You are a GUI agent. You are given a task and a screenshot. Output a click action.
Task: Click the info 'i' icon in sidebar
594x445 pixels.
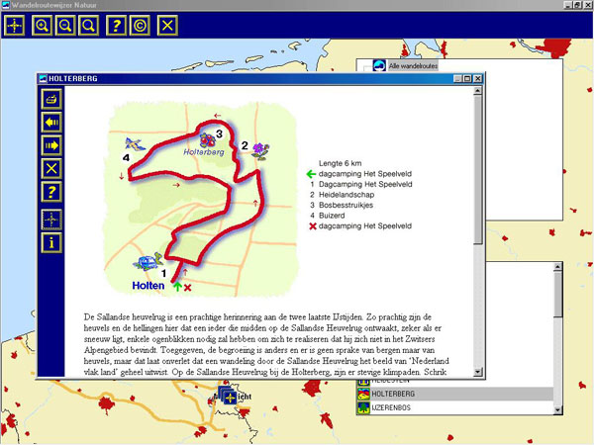[52, 242]
